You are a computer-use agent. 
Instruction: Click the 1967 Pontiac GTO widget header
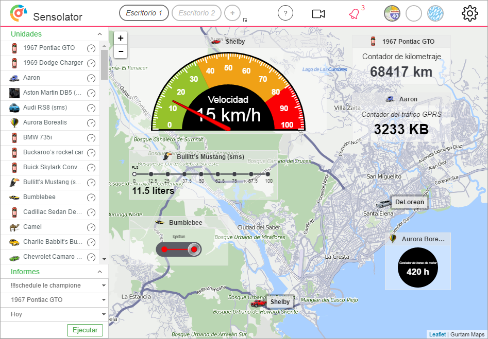coord(401,41)
